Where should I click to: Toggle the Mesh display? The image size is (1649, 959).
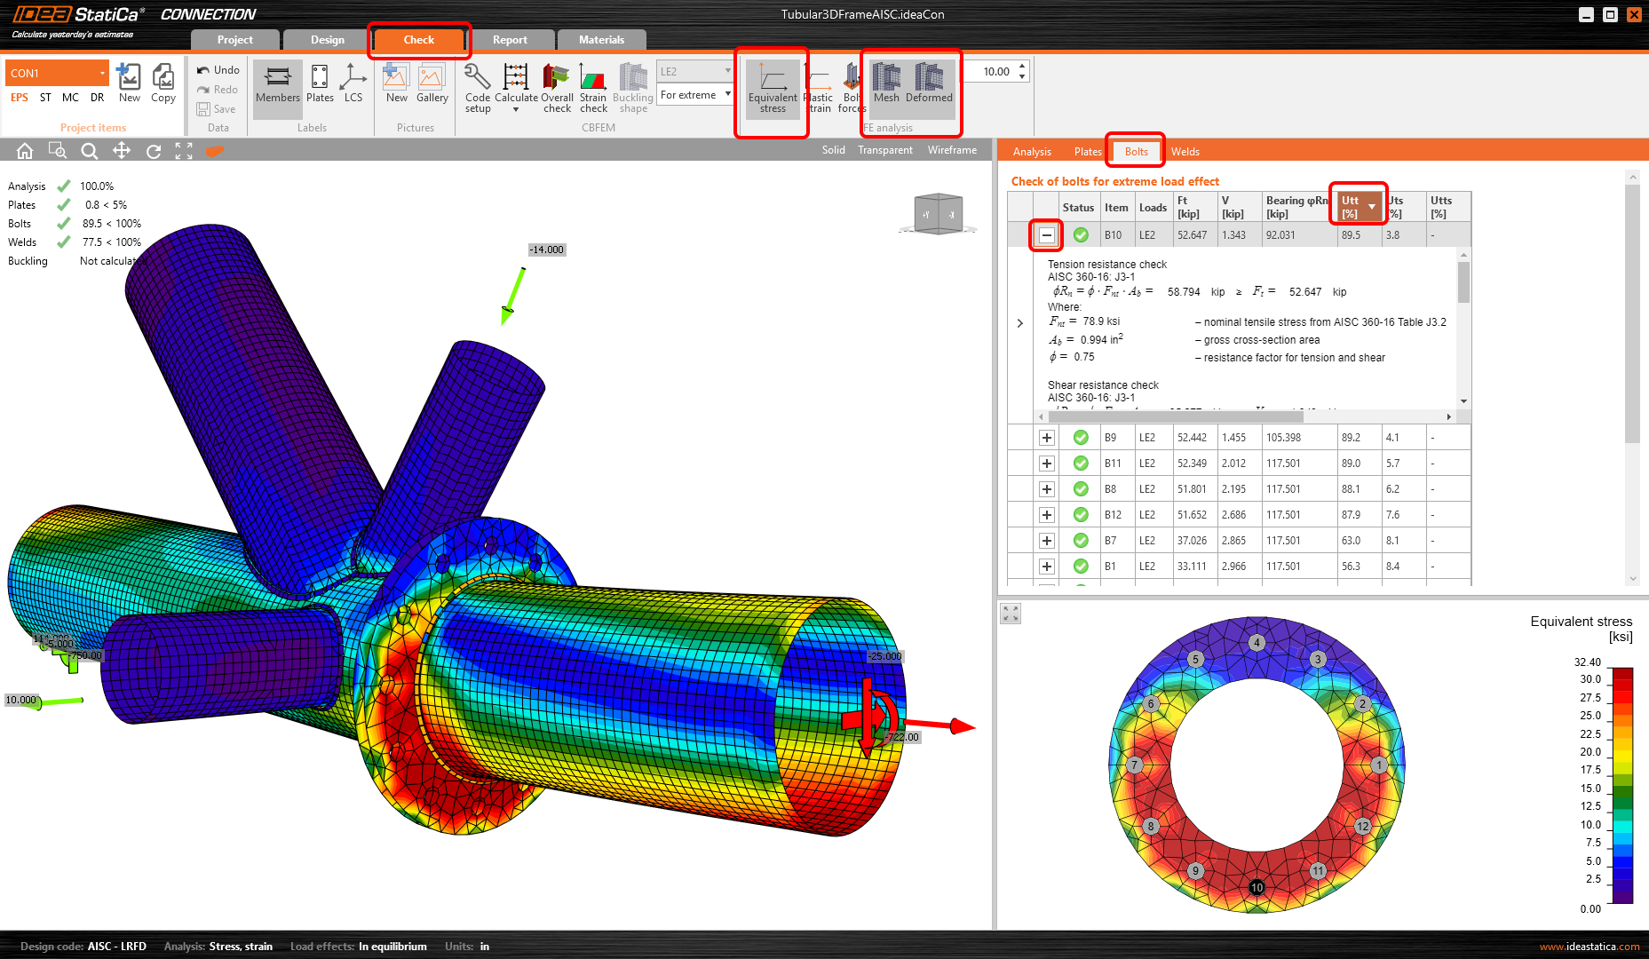pos(886,85)
